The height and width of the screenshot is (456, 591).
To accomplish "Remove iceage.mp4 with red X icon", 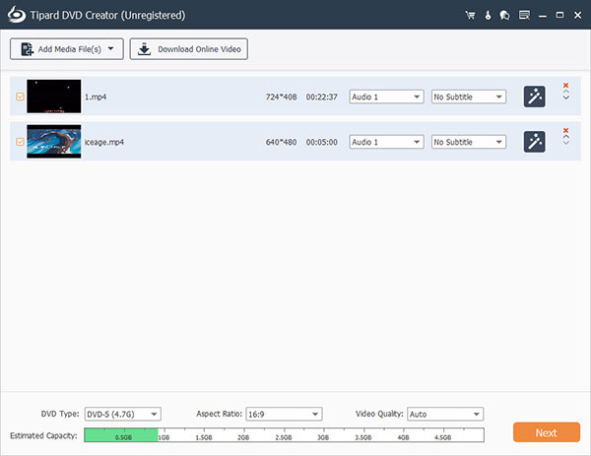I will click(565, 131).
